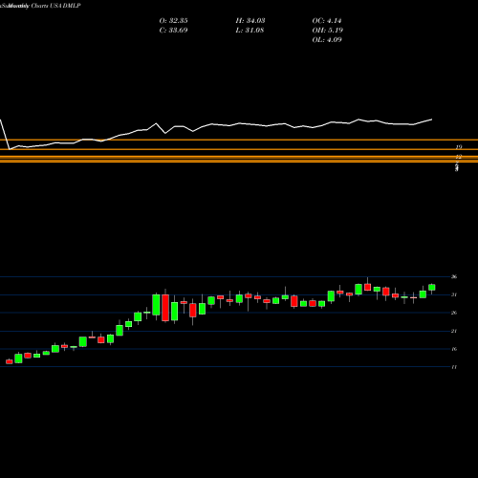Screen dimensions: 478x478
Task: Click the 16 price axis label
Action: pos(454,349)
